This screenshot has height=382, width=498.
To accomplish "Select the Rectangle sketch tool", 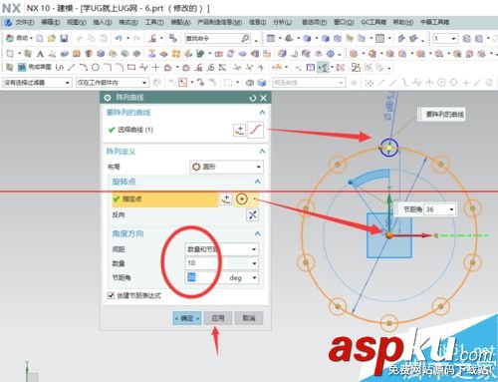I will point(131,68).
